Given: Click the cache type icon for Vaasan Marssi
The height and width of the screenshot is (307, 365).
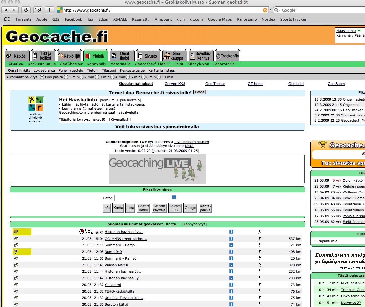Looking at the screenshot, I should click(x=16, y=265).
